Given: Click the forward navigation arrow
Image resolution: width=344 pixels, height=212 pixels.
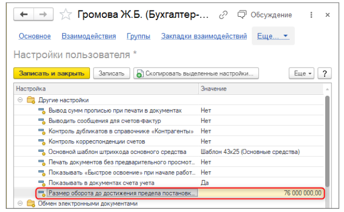Looking at the screenshot, I should click(x=42, y=14).
